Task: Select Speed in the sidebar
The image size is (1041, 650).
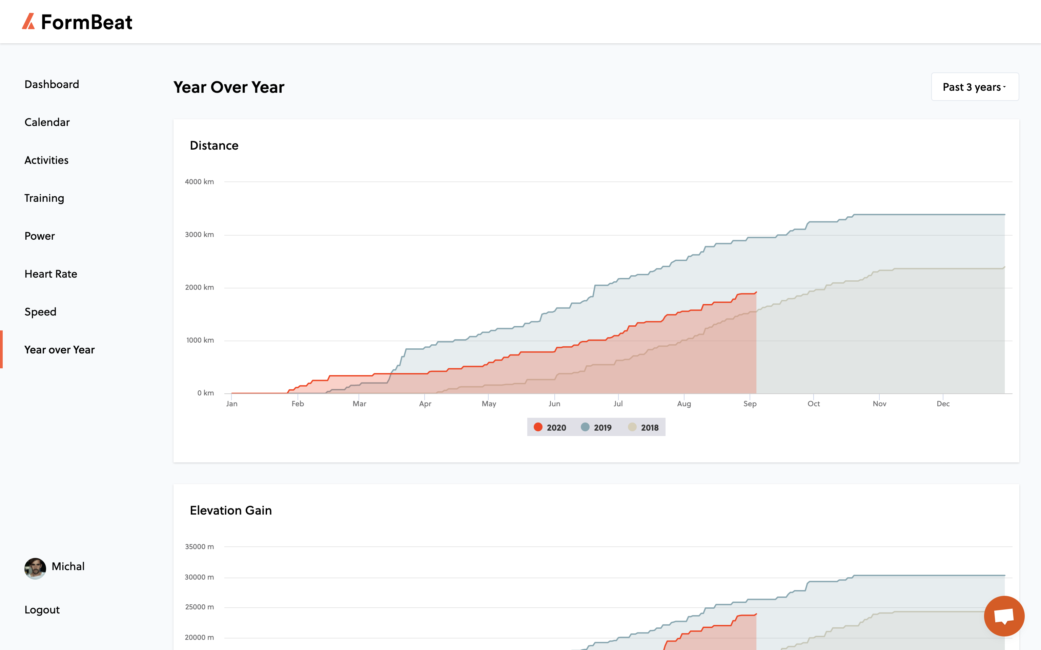Action: tap(40, 312)
